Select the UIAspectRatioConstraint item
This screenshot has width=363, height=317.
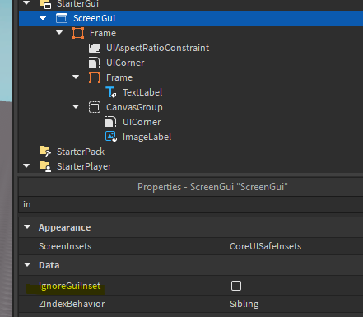(157, 48)
